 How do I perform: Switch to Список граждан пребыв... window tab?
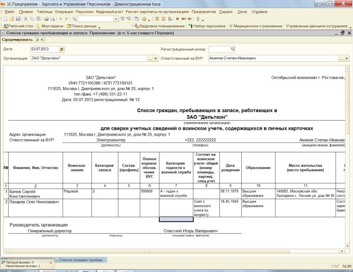point(80,260)
